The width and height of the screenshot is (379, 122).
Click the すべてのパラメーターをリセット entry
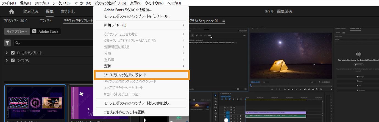coord(141,88)
